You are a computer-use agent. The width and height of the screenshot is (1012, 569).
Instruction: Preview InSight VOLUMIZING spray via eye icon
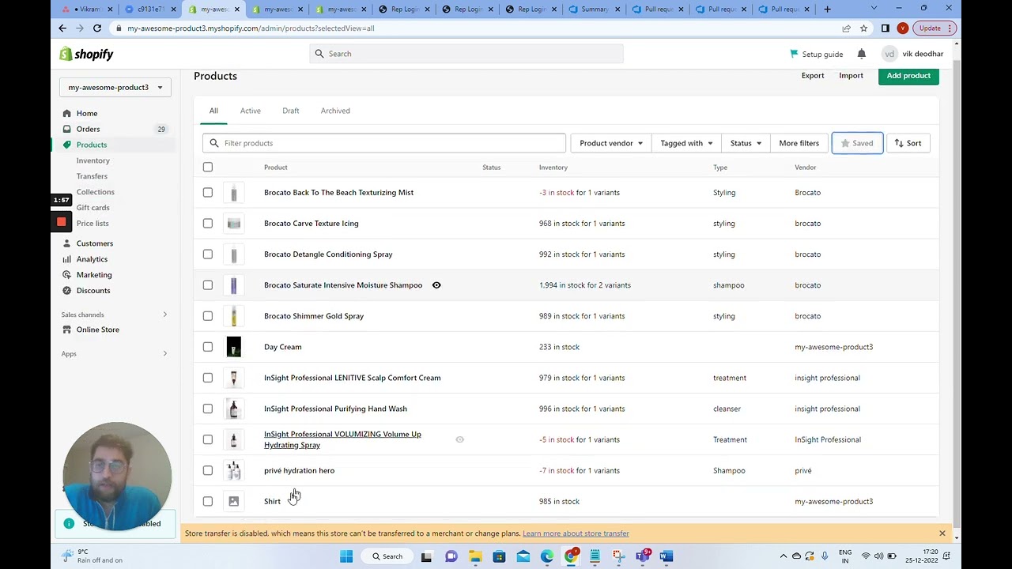pos(459,439)
